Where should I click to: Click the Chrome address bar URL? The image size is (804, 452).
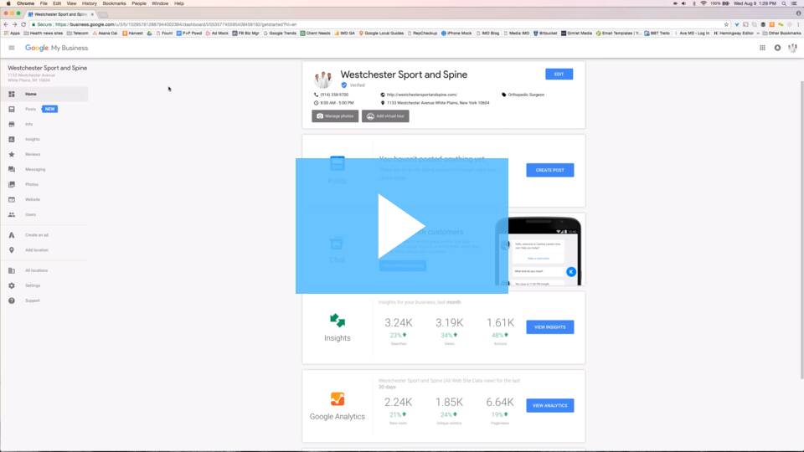pos(176,24)
